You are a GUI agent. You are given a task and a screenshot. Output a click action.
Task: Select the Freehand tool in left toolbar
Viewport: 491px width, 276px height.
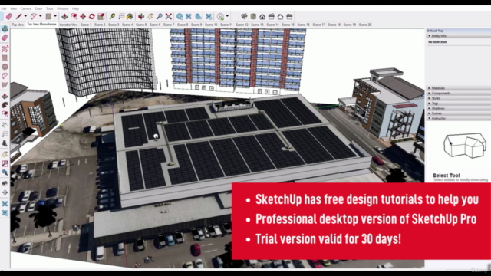5,49
